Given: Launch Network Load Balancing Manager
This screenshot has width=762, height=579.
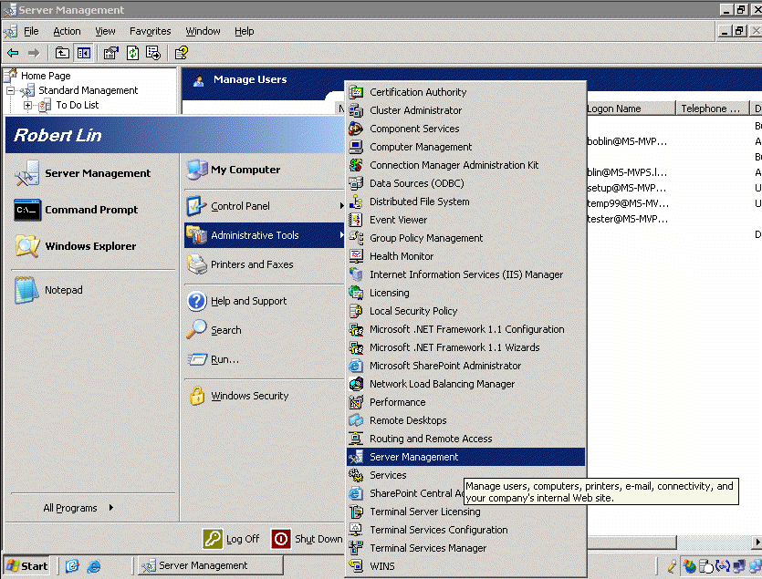Looking at the screenshot, I should (465, 384).
